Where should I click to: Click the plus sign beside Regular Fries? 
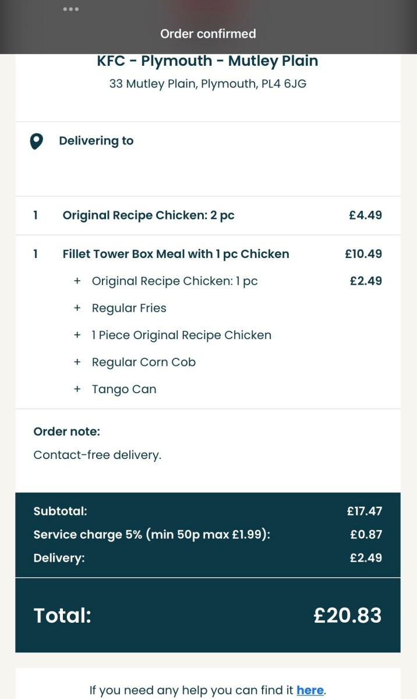[77, 308]
